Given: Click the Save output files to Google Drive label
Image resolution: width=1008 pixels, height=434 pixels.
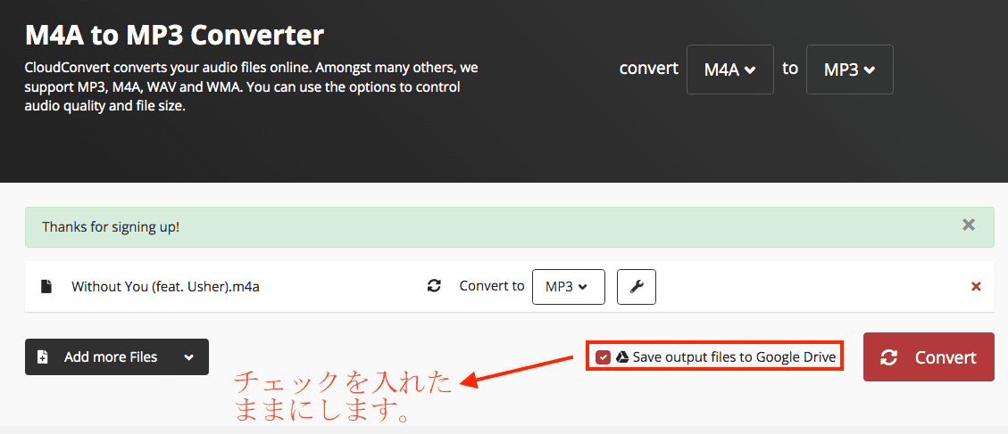Looking at the screenshot, I should (734, 357).
